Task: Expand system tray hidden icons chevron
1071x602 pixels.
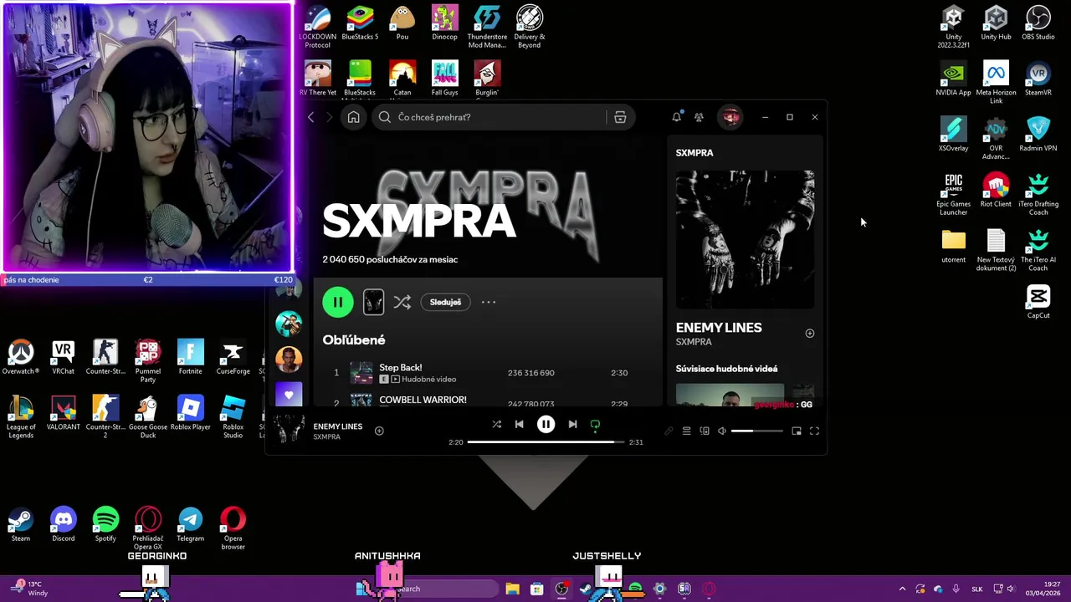Action: (902, 589)
